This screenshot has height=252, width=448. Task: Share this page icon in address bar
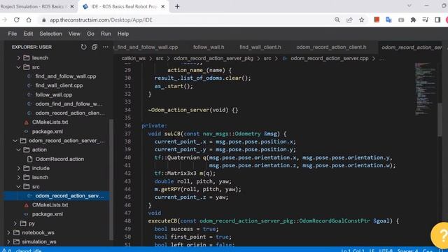(349, 20)
